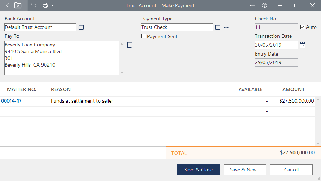Open the Payment Type selector icon

(217, 27)
